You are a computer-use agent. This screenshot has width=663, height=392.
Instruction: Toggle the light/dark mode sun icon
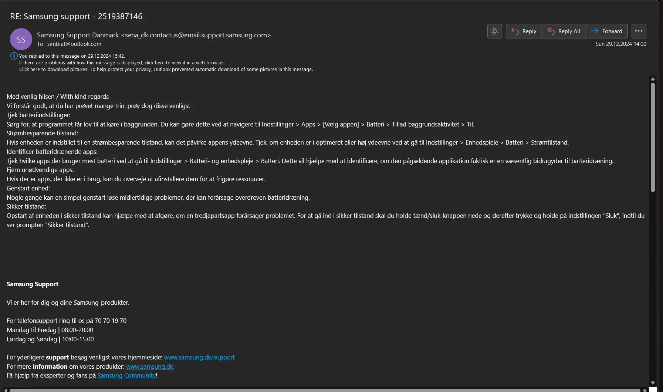pos(494,31)
